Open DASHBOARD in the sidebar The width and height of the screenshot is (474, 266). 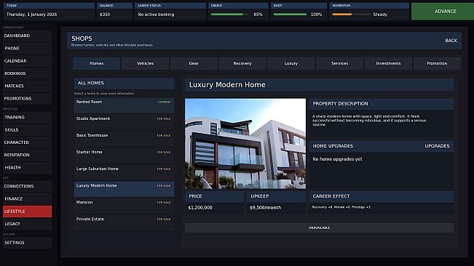pyautogui.click(x=27, y=36)
